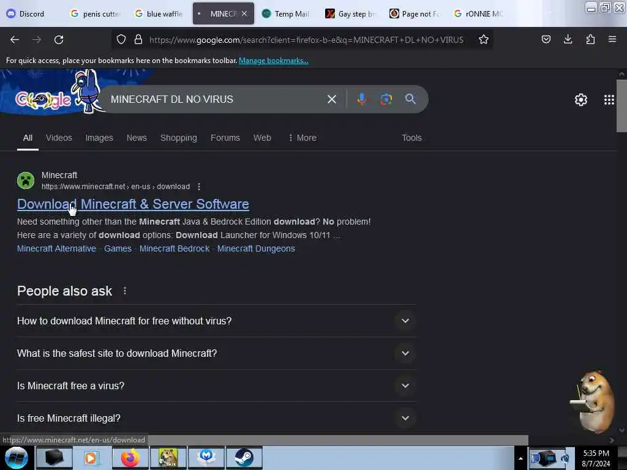Select the All results tab

(28, 138)
